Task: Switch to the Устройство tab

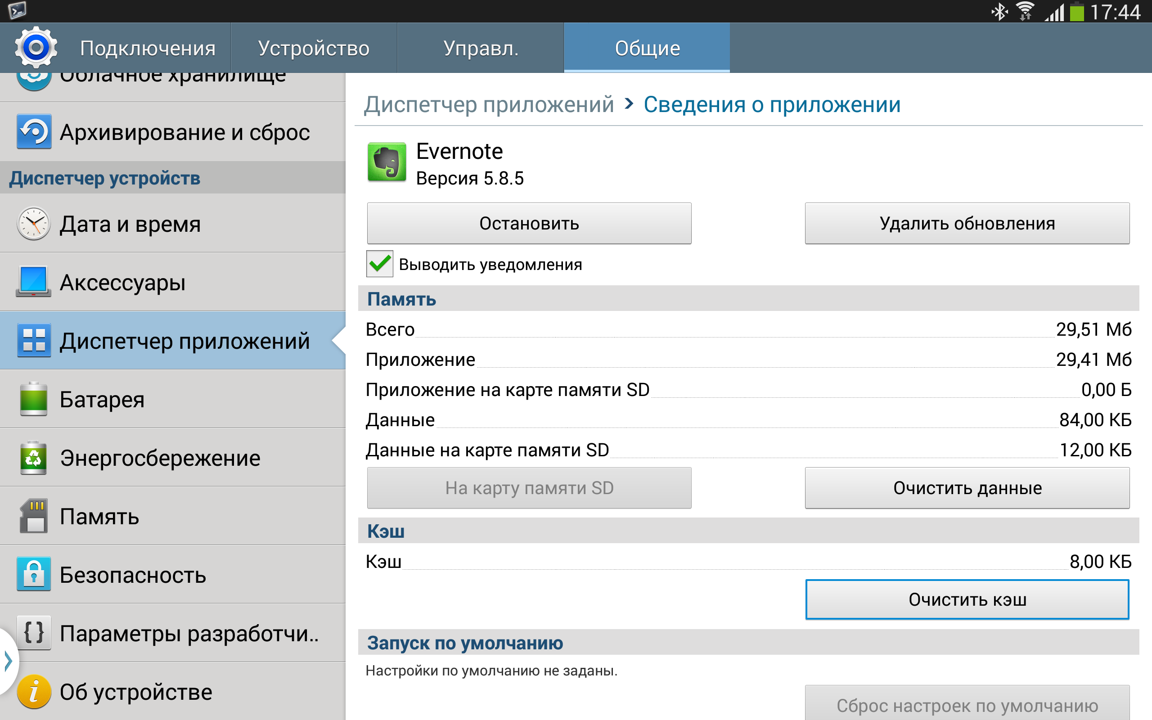Action: (314, 48)
